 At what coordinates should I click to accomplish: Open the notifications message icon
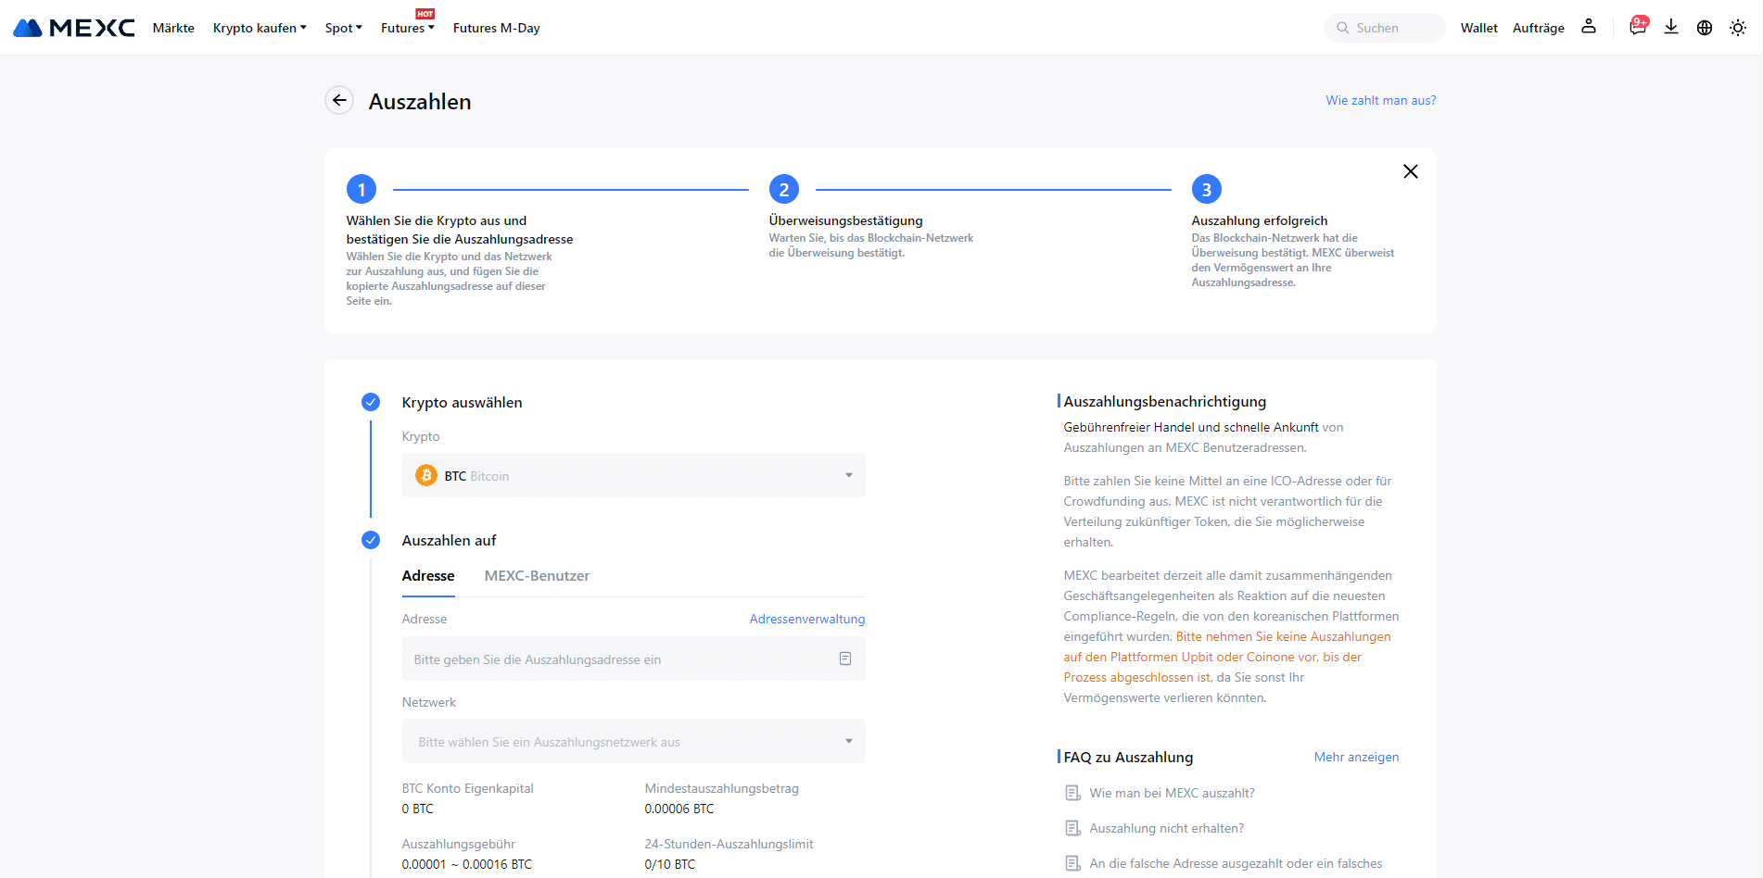click(1638, 27)
